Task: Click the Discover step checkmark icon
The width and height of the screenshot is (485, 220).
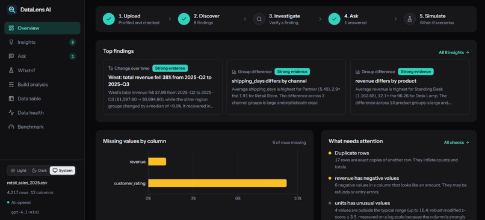Action: pos(184,19)
